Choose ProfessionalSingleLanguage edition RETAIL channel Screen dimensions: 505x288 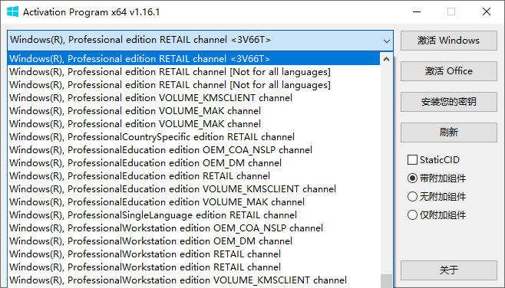(x=193, y=214)
